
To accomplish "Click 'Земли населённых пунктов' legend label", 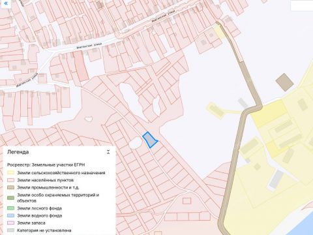I will [46, 180].
